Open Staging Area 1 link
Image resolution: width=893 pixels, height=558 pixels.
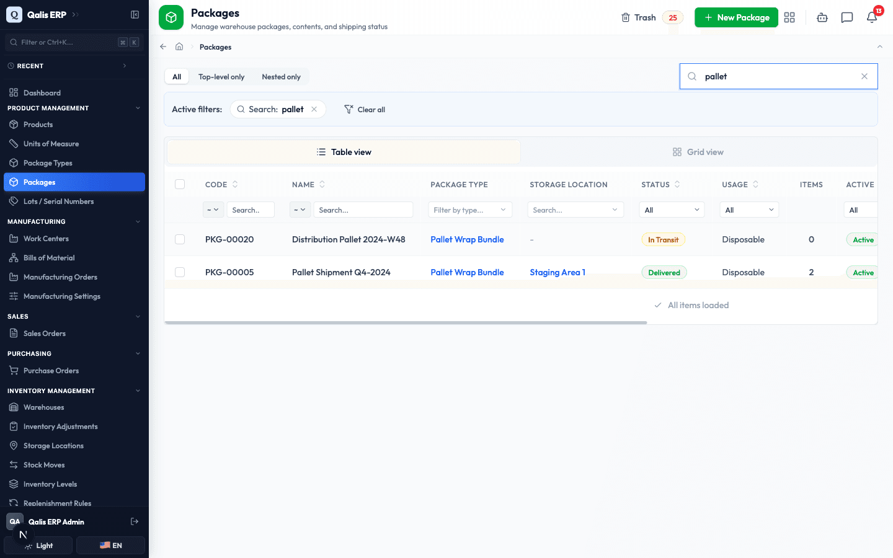558,272
